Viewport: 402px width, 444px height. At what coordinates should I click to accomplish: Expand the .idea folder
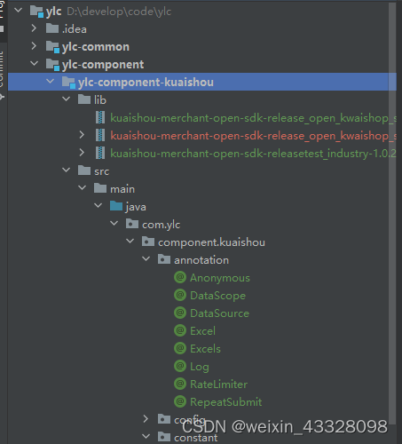tap(34, 28)
